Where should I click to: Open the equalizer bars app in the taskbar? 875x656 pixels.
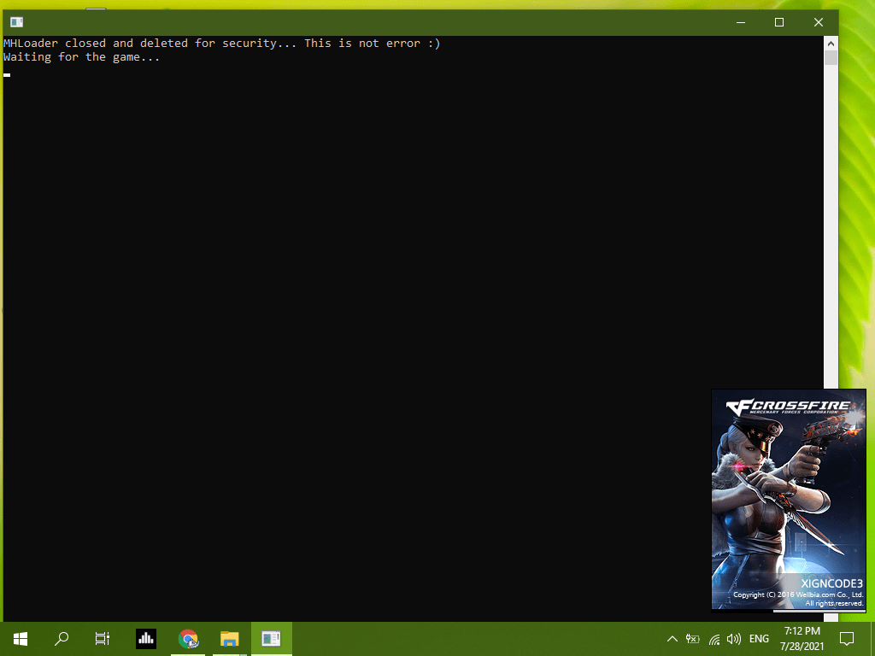tap(145, 639)
